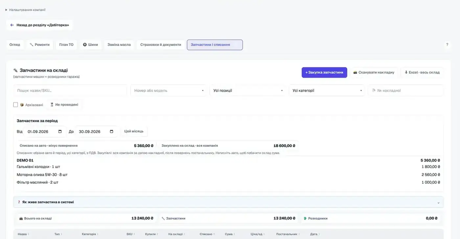
Task: Open the Огляд tab
Action: pyautogui.click(x=14, y=45)
